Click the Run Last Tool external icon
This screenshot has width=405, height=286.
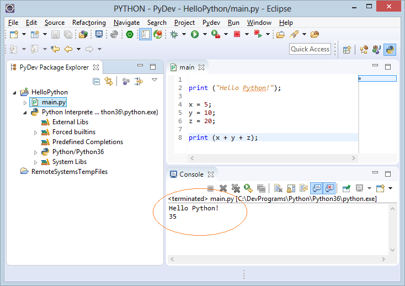pyautogui.click(x=215, y=34)
